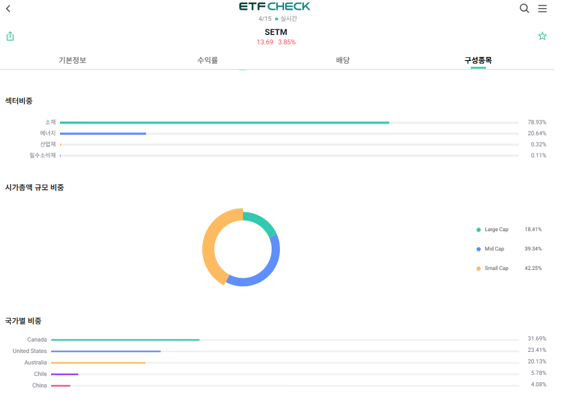
Task: Click the Large Cap legend dot
Action: tap(479, 230)
